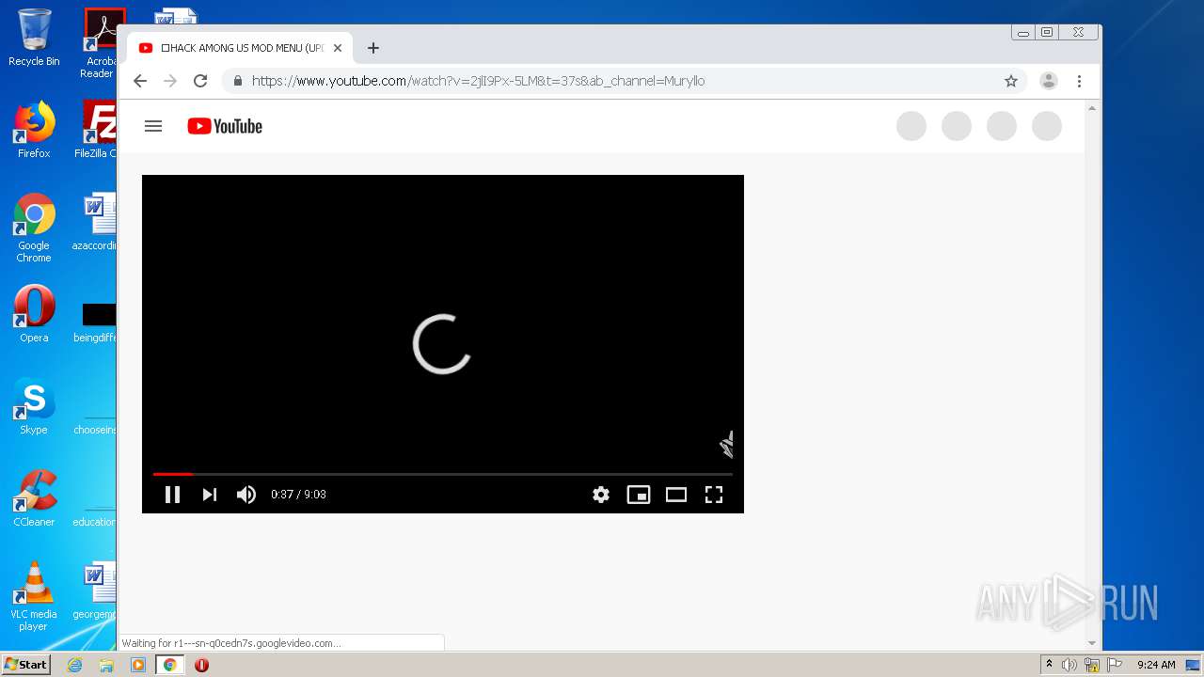Skip to the next video

point(210,495)
